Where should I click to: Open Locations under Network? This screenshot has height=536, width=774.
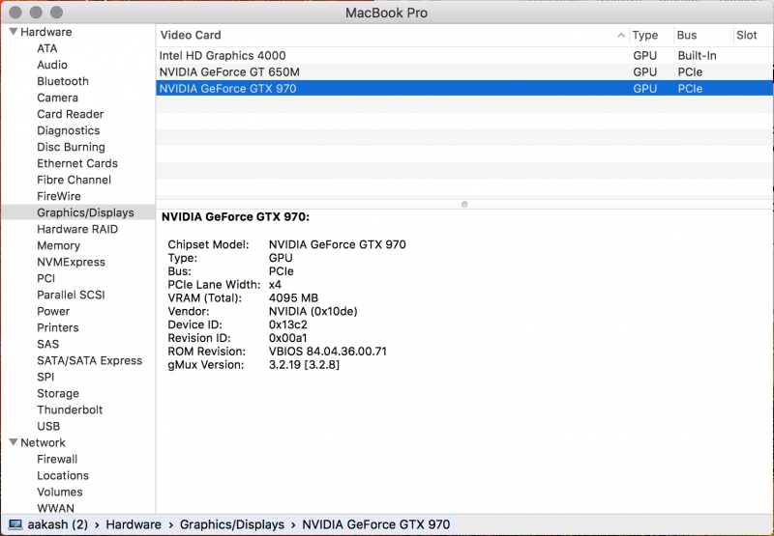[x=63, y=475]
